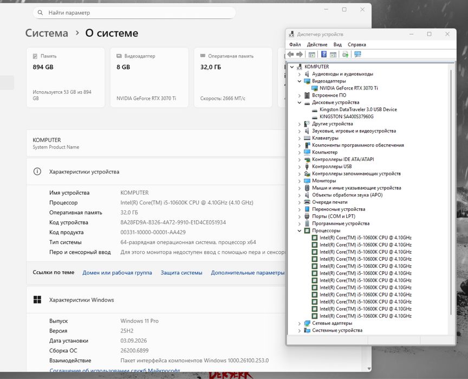The height and width of the screenshot is (379, 468).
Task: Expand Мыши и иные указывающие устройства
Action: tap(300, 188)
